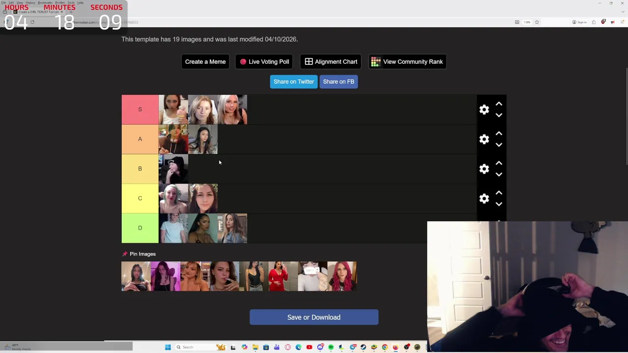Open File Explorer from the taskbar
The width and height of the screenshot is (628, 353).
(x=256, y=347)
